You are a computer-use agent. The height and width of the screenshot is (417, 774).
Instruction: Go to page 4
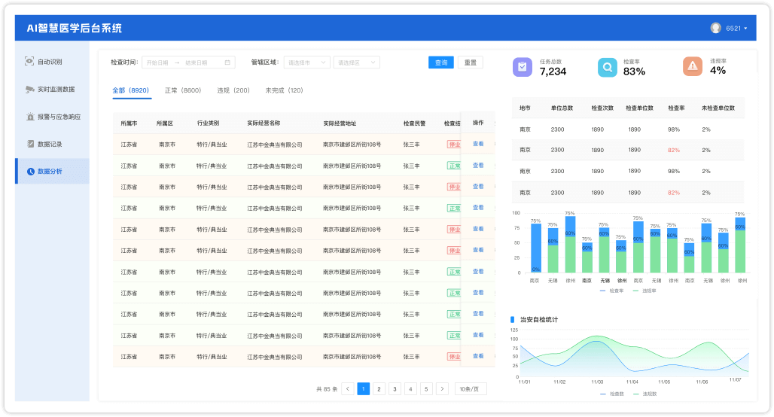[x=410, y=389]
